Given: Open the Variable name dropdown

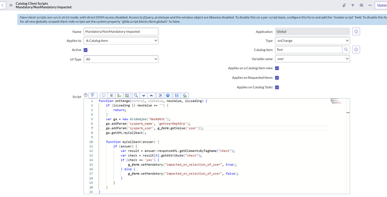Looking at the screenshot, I should click(x=312, y=59).
